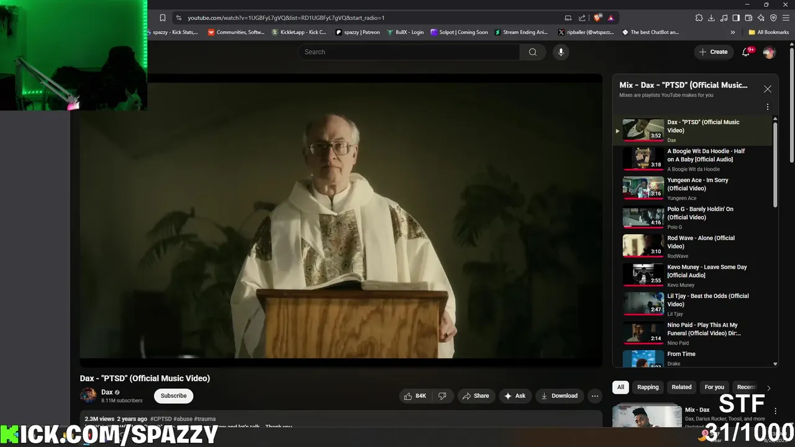Select the For you filter chip
This screenshot has height=447, width=795.
[x=714, y=387]
